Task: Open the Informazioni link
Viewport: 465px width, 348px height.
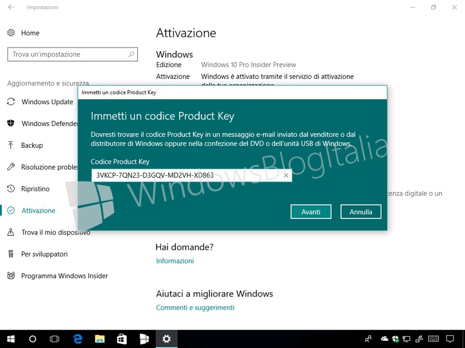Action: pyautogui.click(x=175, y=261)
